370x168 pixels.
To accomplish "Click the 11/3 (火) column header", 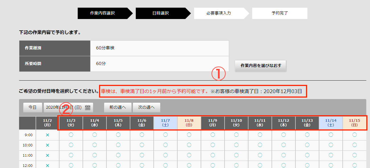I will tap(71, 123).
